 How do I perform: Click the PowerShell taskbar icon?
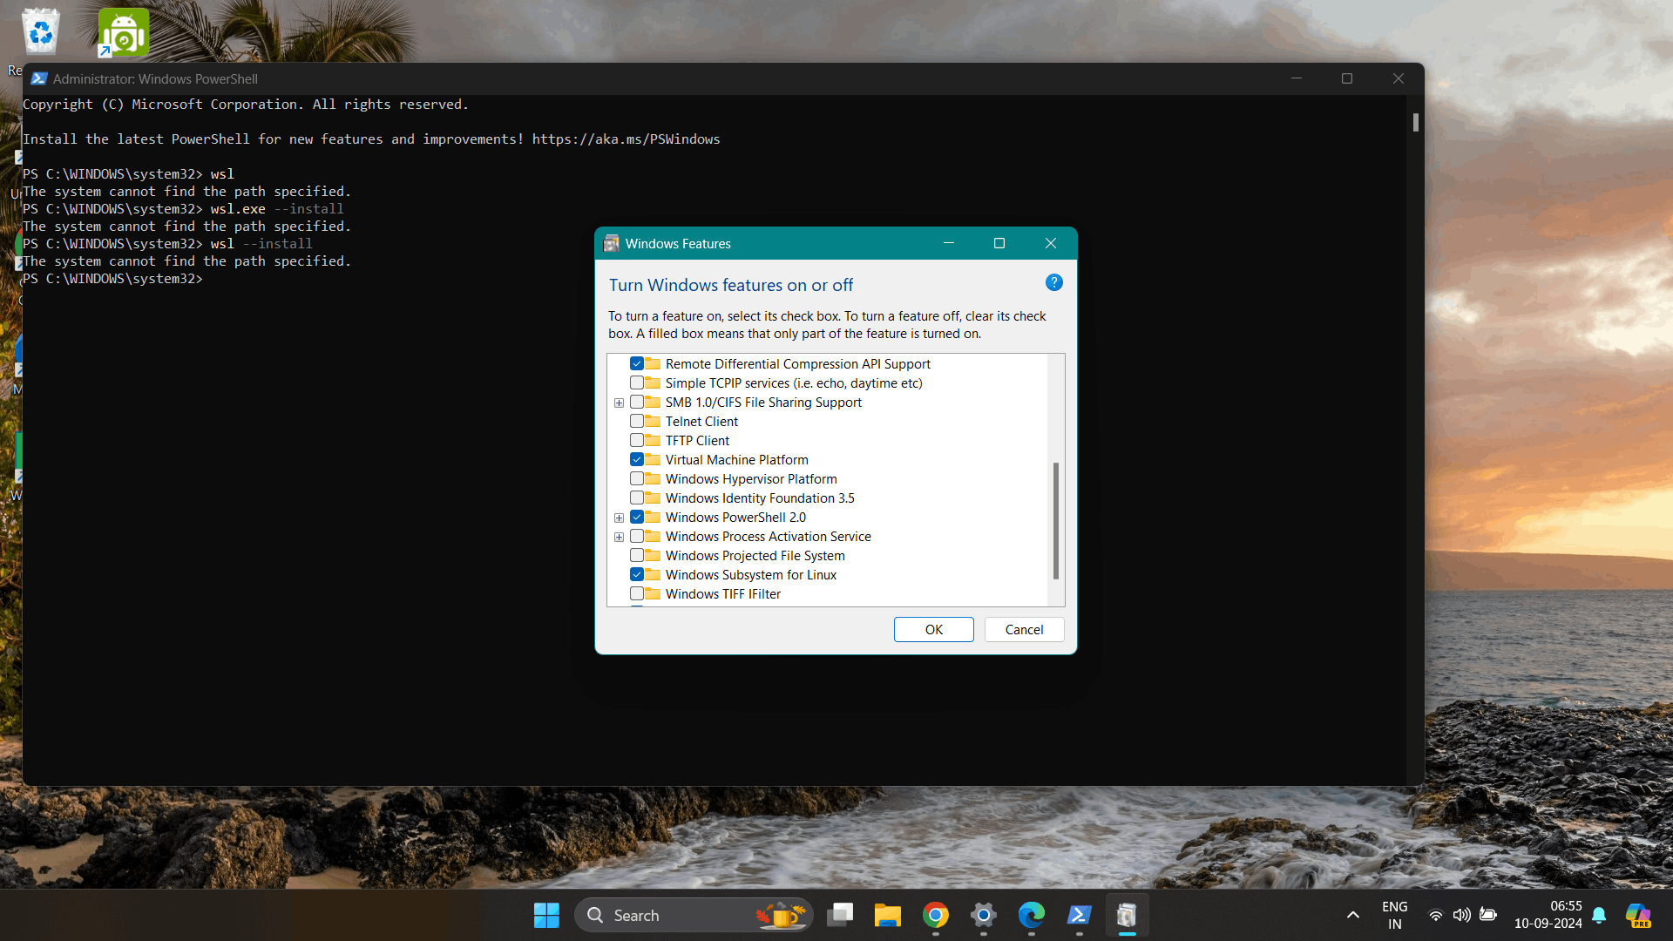[1079, 915]
